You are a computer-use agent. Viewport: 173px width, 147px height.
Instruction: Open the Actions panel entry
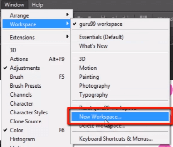click(36, 59)
